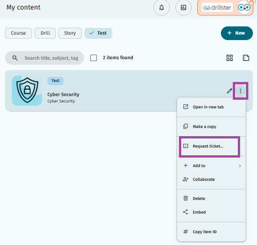Choose Open in new tab
Screen dimensions: 257x245
coord(211,107)
